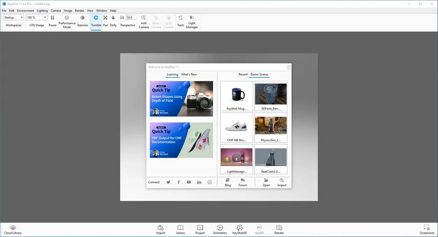Open the CMF NB Sho demo scene
This screenshot has width=438, height=237.
[x=237, y=127]
